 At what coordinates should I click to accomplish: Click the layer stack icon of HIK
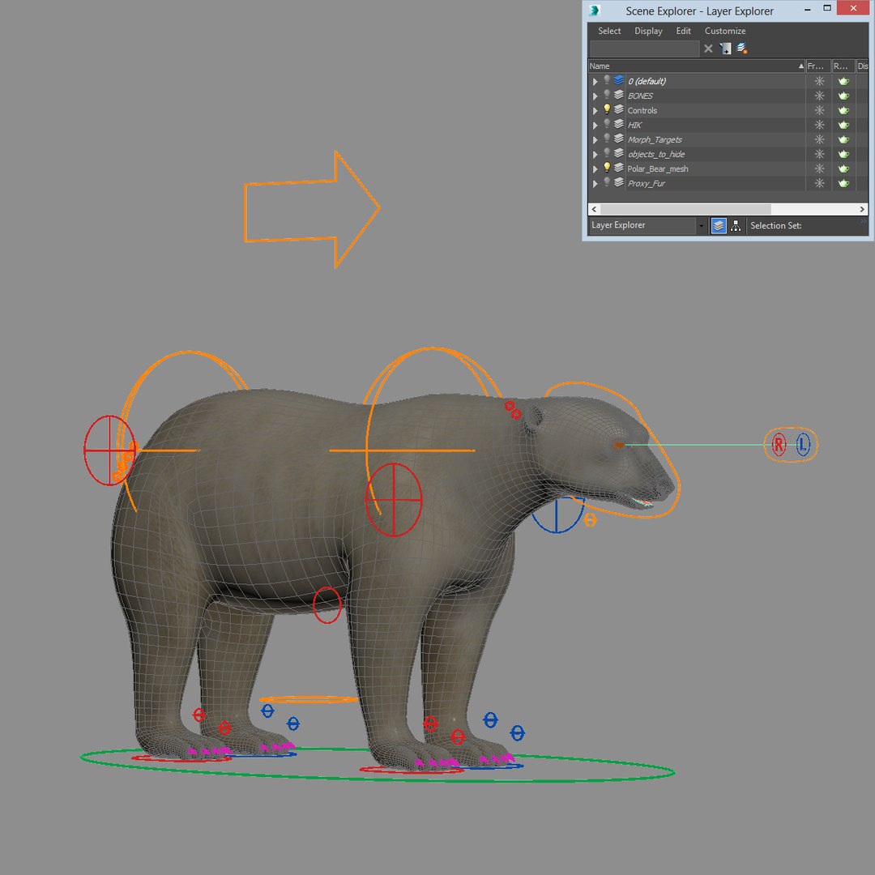(618, 124)
